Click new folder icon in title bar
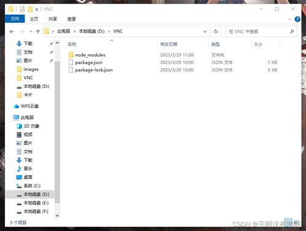Image resolution: width=306 pixels, height=231 pixels. 30,9
